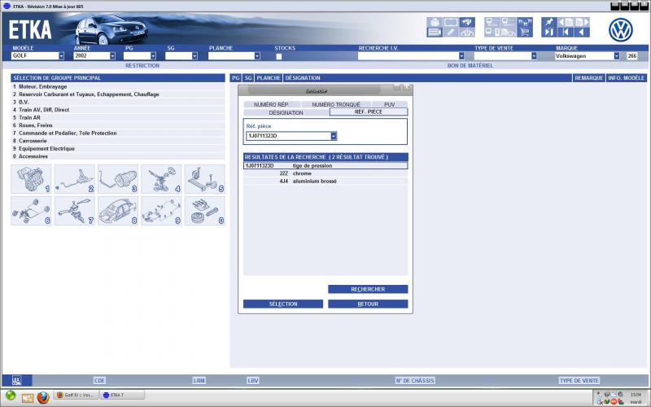Select 2 Reservoir Carburant et Tuyaux group

pos(118,94)
